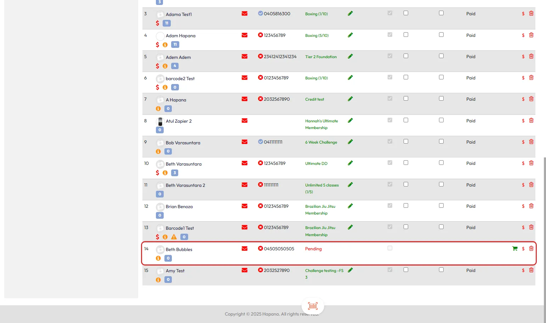Image resolution: width=546 pixels, height=323 pixels.
Task: Click Atul Zapier 2's profile photo thumbnail
Action: click(x=160, y=122)
